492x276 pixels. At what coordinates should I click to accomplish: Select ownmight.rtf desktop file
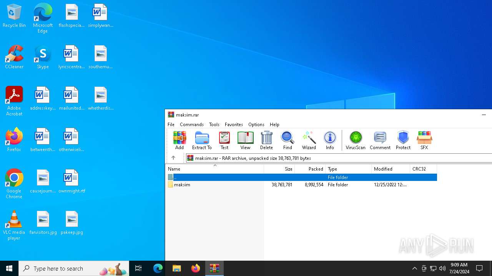[71, 181]
